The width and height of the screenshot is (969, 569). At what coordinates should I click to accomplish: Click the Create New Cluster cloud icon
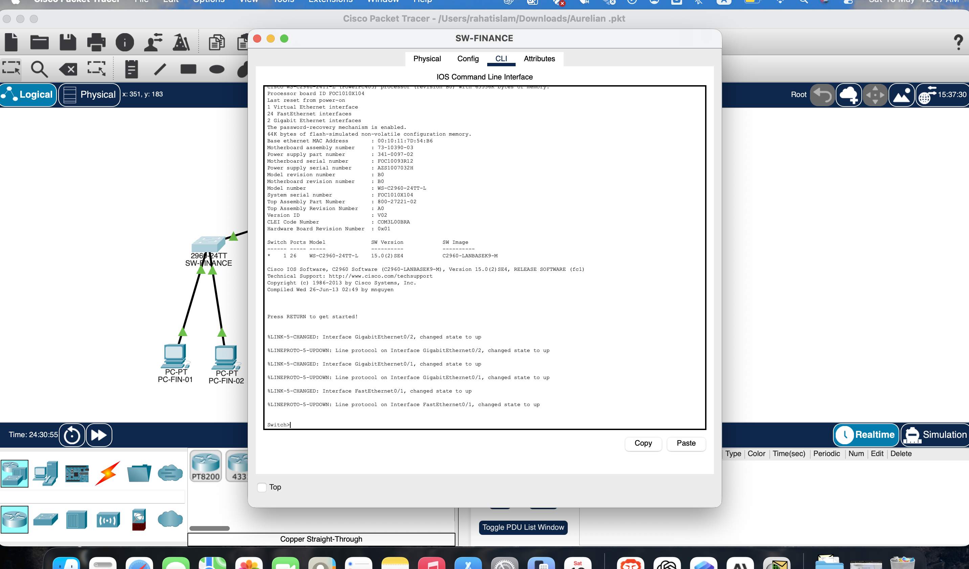click(x=849, y=95)
